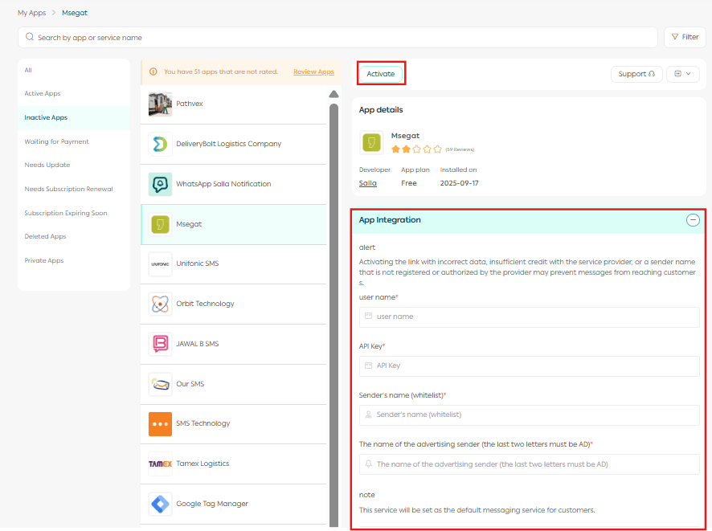Click the DeliveryBolt Logistics Company logo
Viewport: 712px width, 531px height.
coord(160,145)
